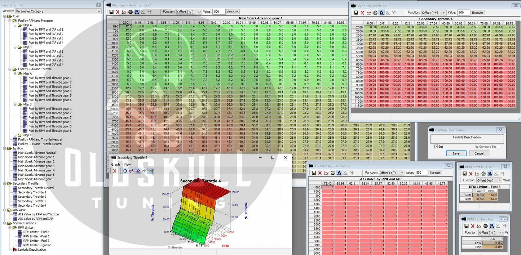Select the rainbow color-bands icon in graph toolbar
Screen dimensions: 521x255
150,171
